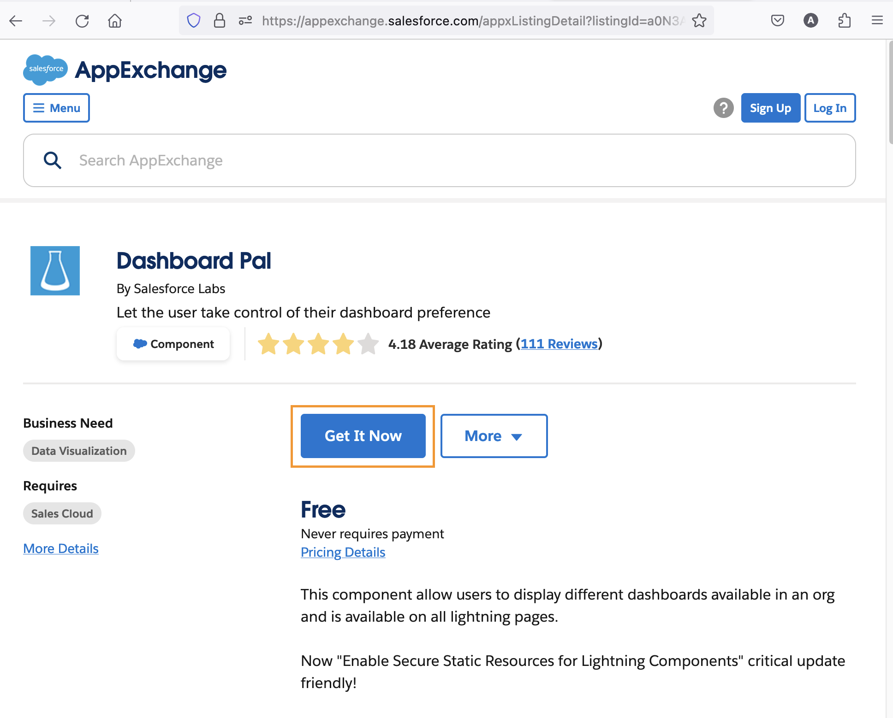This screenshot has width=893, height=718.
Task: Save the page to Pocket
Action: [777, 20]
